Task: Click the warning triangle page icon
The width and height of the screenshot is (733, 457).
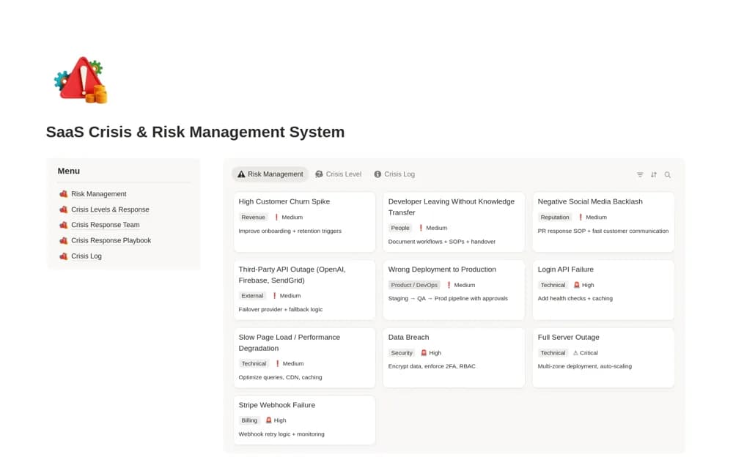Action: (81, 80)
